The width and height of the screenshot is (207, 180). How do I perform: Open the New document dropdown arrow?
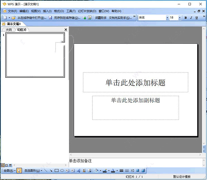9,18
